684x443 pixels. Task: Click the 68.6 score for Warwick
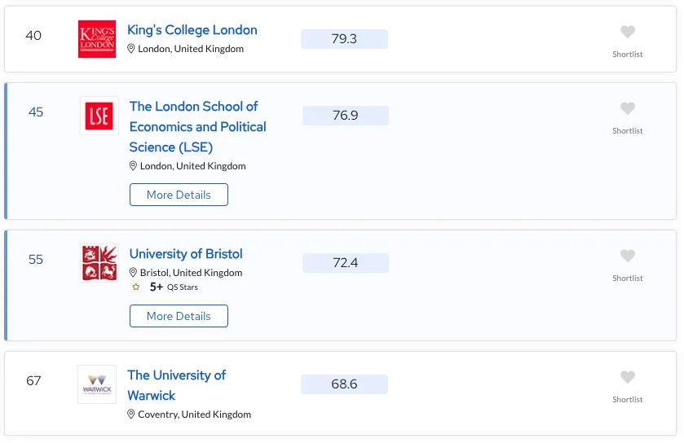click(x=344, y=384)
